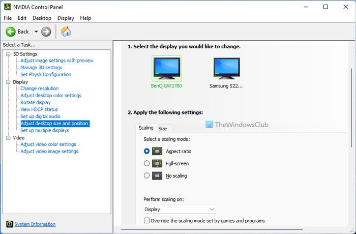Open View HDCP status
The image size is (356, 234).
39,109
